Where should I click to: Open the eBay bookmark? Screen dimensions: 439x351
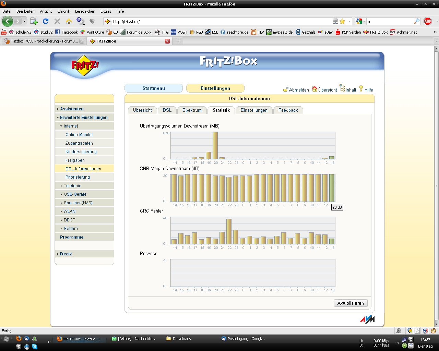325,32
